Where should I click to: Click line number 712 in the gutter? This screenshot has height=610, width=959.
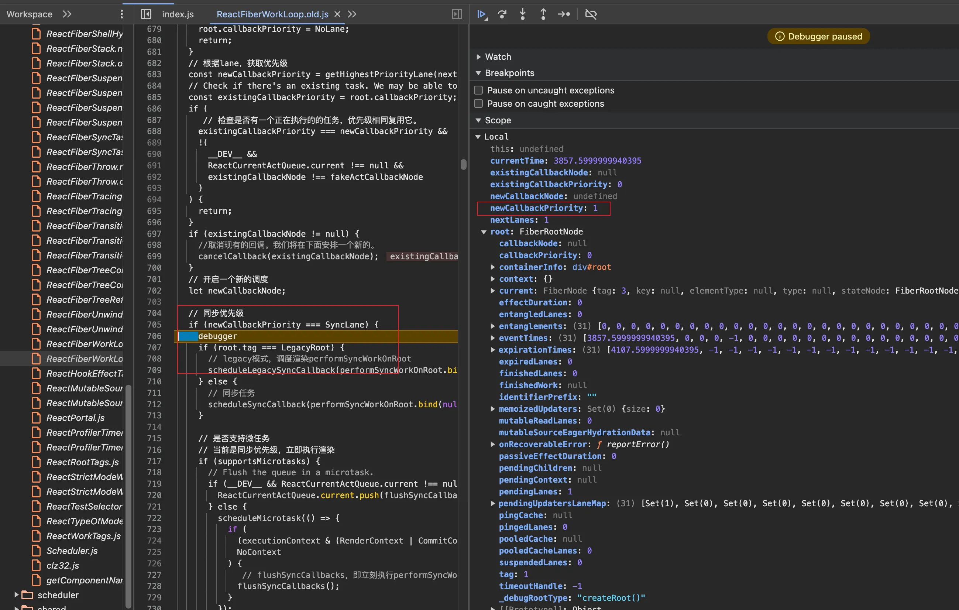point(154,404)
